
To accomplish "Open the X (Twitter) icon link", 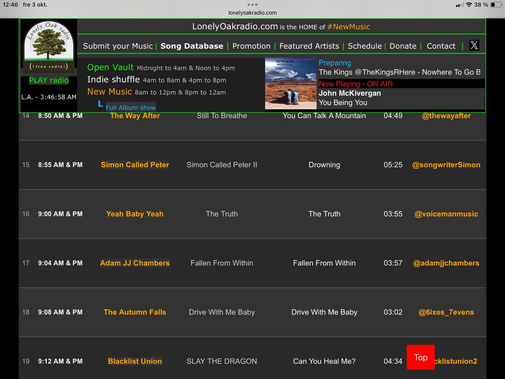I will 474,45.
